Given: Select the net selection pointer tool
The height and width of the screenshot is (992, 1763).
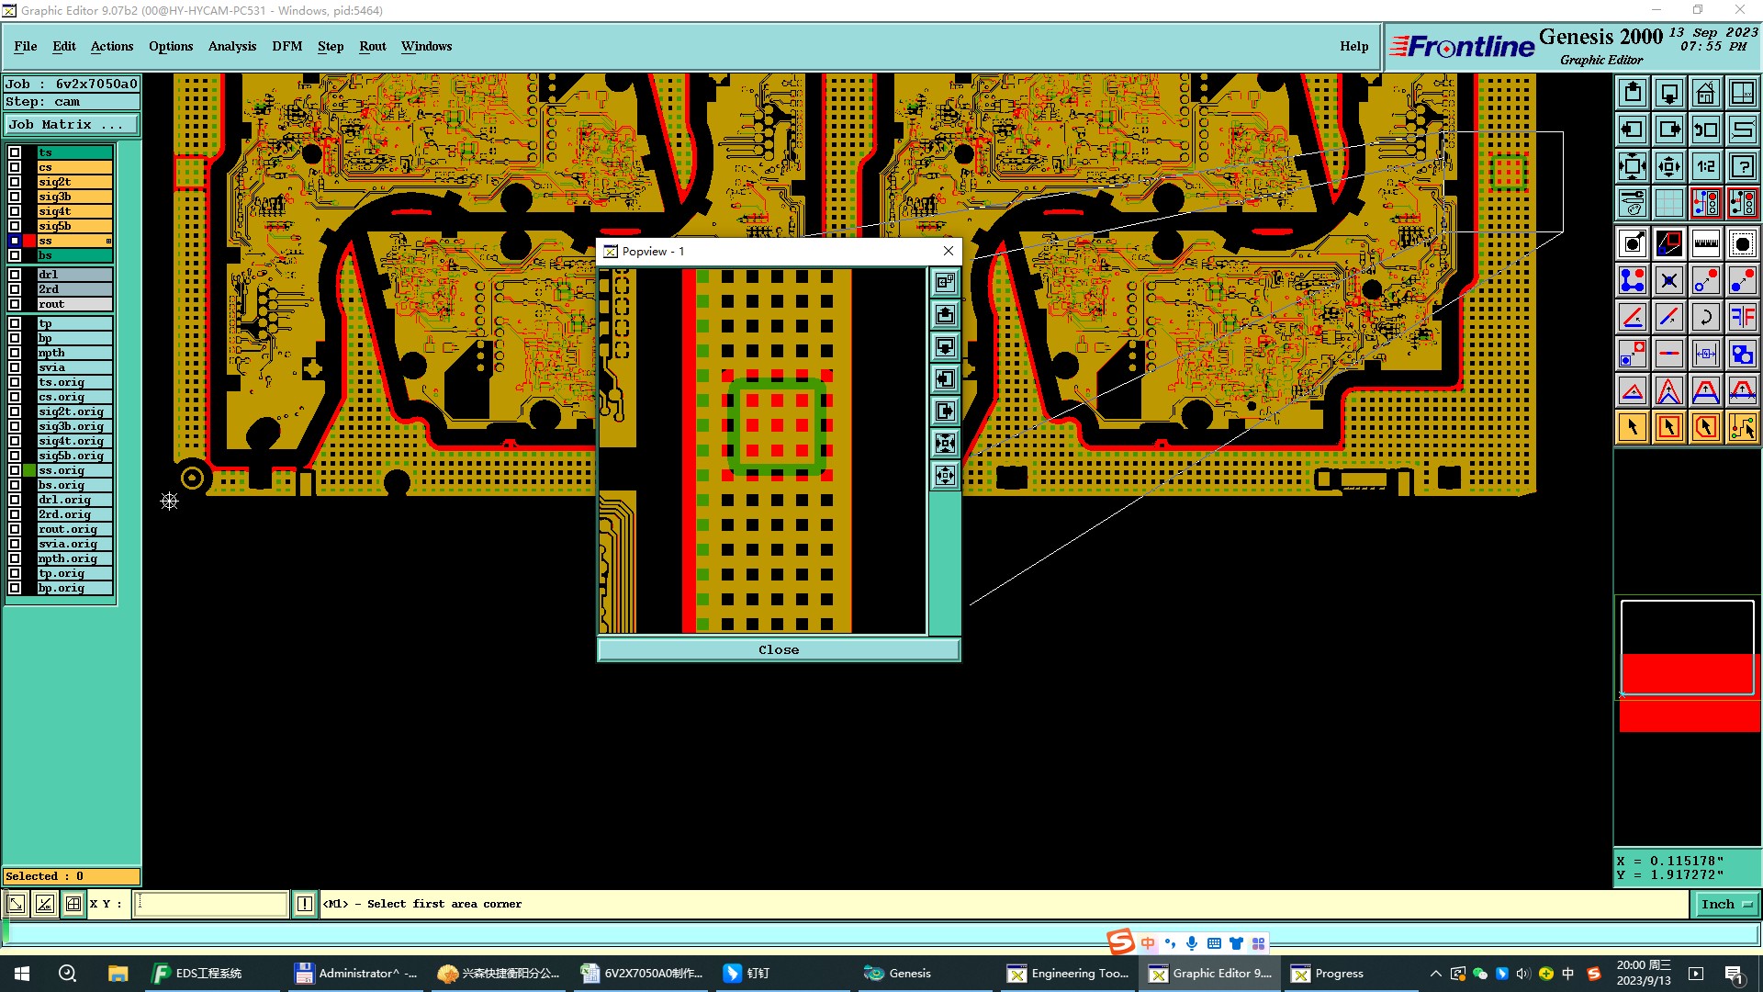Looking at the screenshot, I should click(1743, 427).
